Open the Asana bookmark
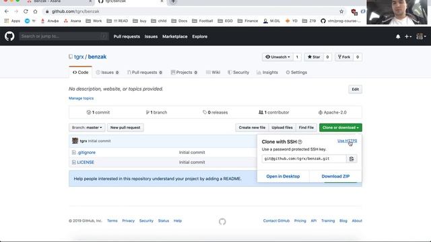The height and width of the screenshot is (242, 431). pyautogui.click(x=72, y=21)
